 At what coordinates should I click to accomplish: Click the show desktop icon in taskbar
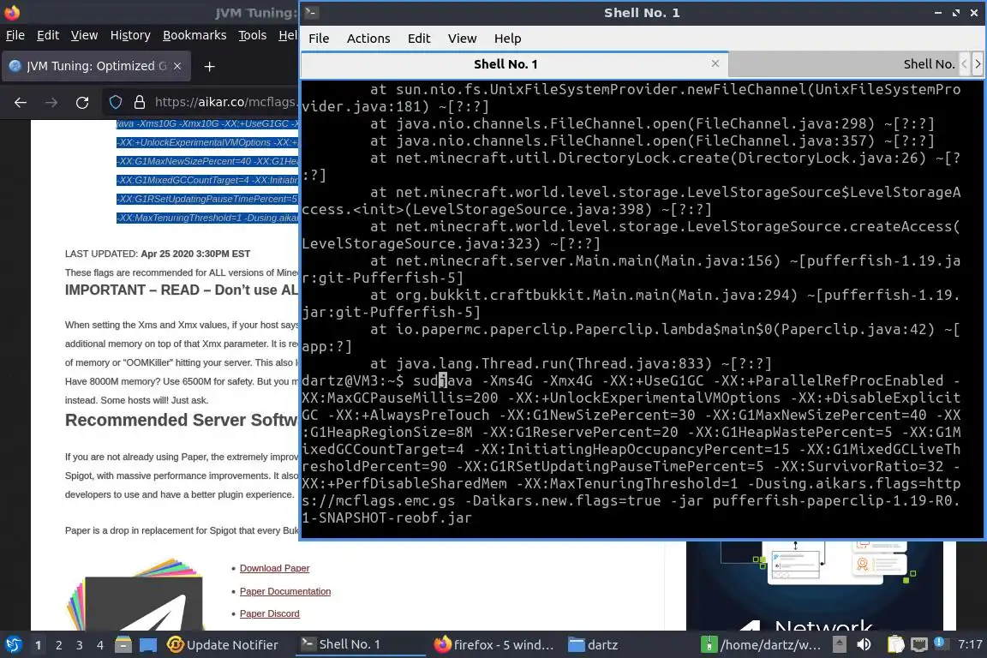[148, 645]
